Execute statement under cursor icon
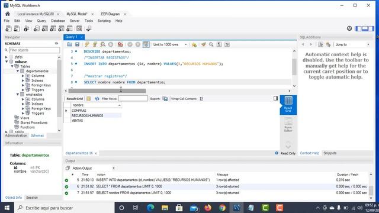 (95, 44)
